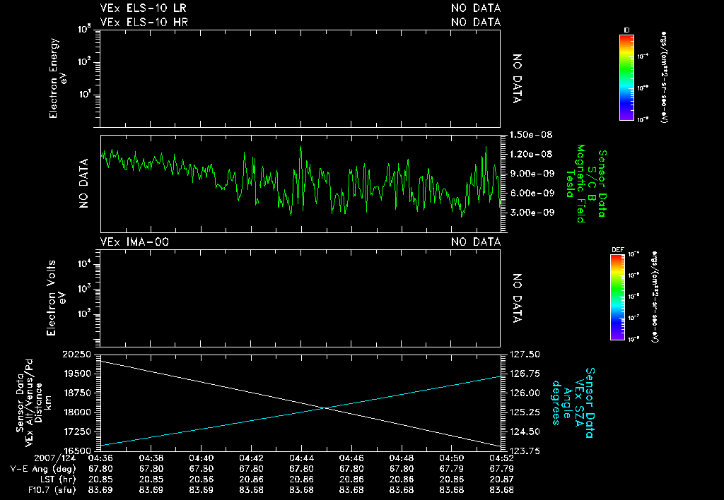Click the 10⁴ tick on Electron Volts axis
This screenshot has width=724, height=500.
click(x=85, y=264)
